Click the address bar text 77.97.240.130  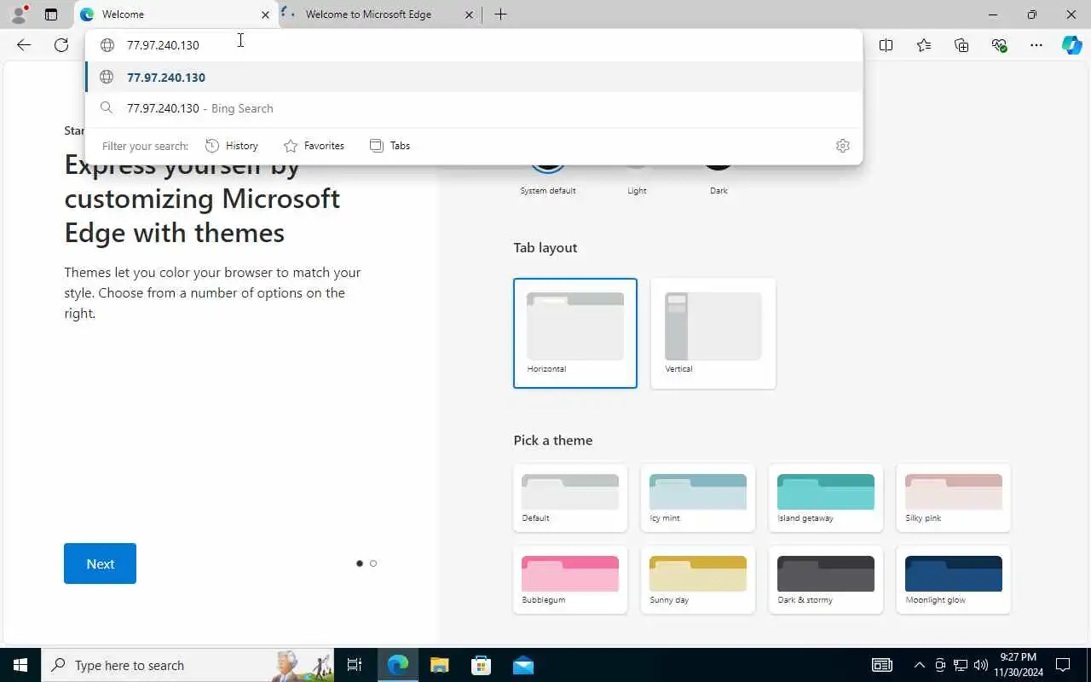coord(163,45)
